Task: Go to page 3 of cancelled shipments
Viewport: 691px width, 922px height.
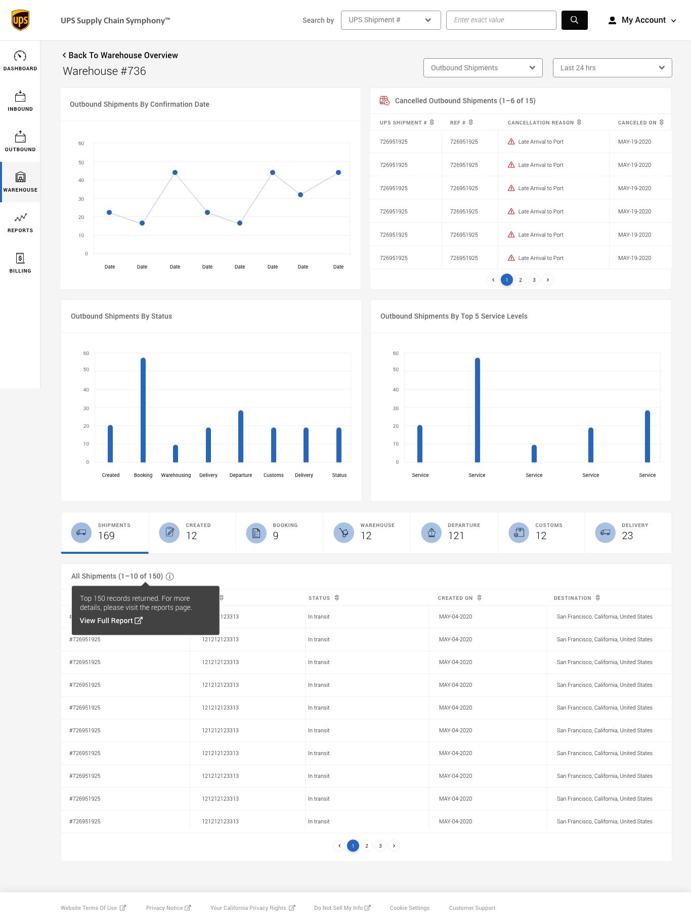Action: click(534, 280)
